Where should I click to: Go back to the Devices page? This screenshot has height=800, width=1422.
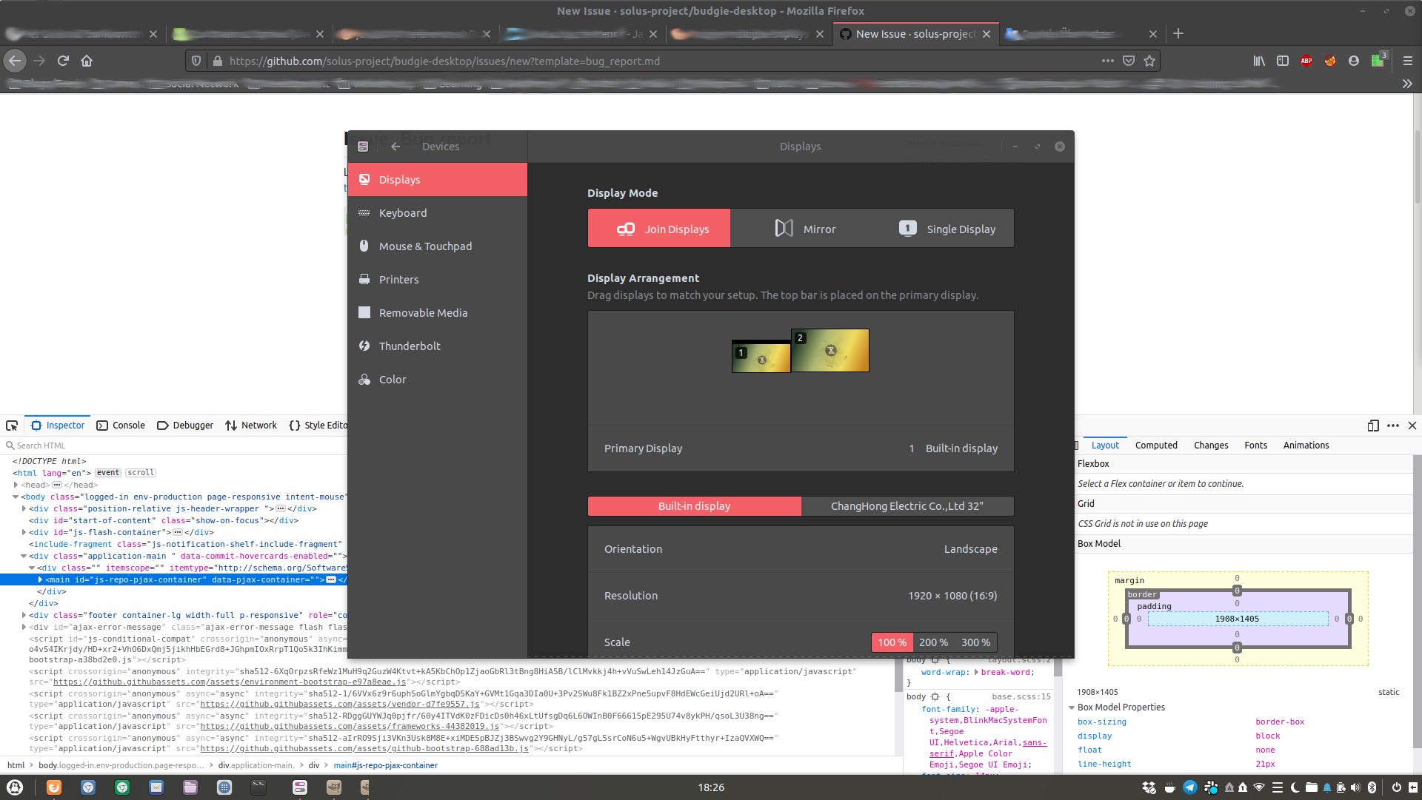pyautogui.click(x=395, y=147)
